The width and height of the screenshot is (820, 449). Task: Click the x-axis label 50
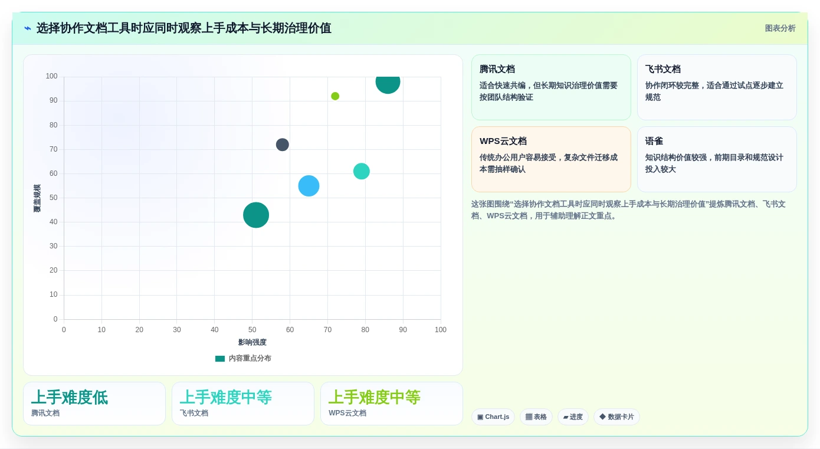click(252, 330)
